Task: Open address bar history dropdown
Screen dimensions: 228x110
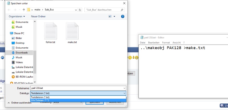Action: (76, 10)
